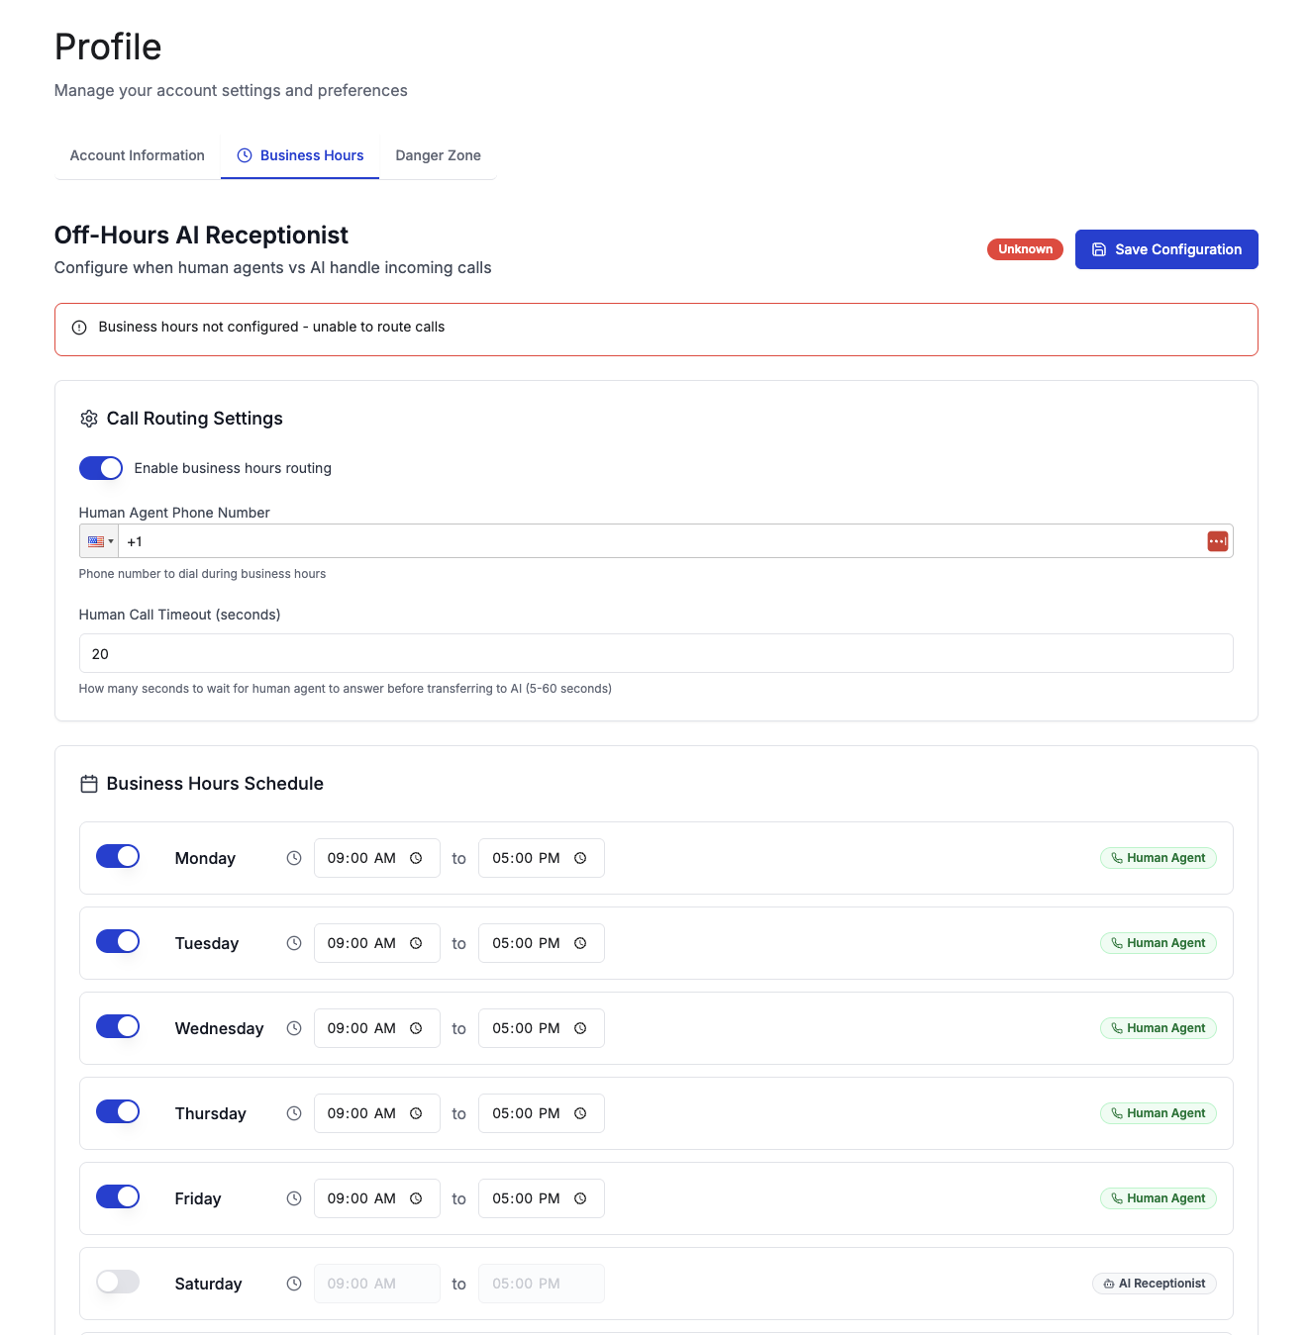1310x1335 pixels.
Task: Disable the Friday schedule toggle
Action: (118, 1196)
